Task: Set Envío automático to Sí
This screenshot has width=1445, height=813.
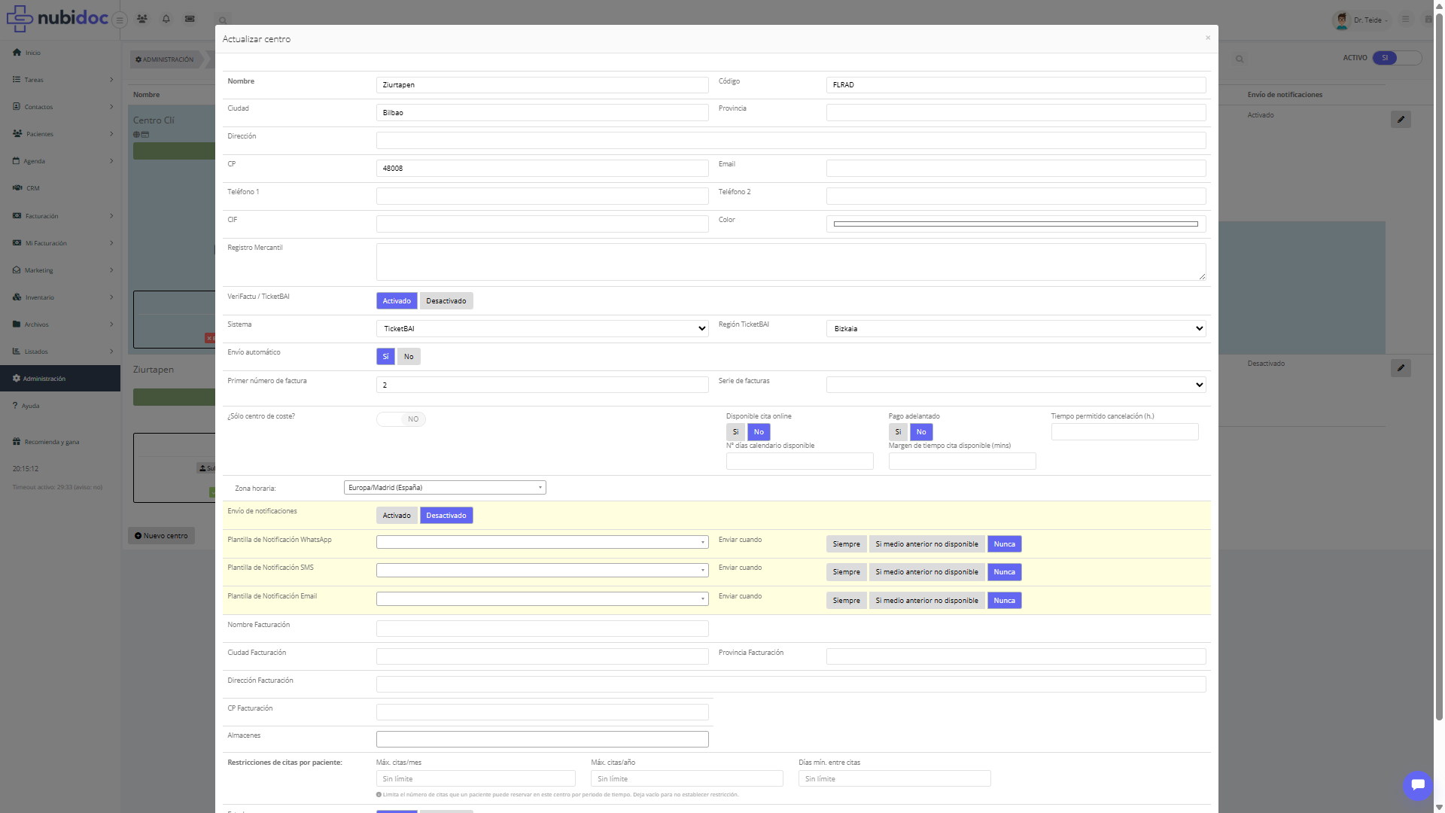Action: 385,357
